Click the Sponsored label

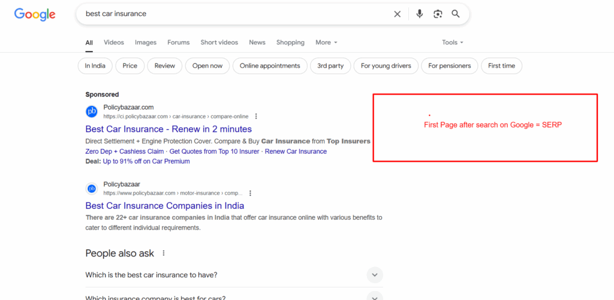pyautogui.click(x=102, y=94)
